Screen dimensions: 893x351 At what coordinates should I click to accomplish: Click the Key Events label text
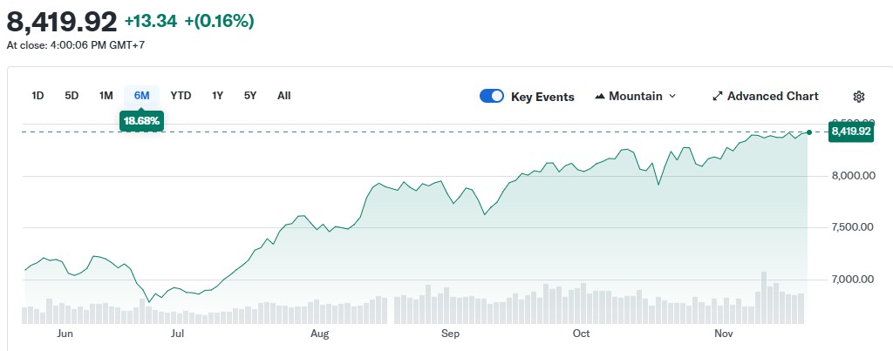coord(542,97)
